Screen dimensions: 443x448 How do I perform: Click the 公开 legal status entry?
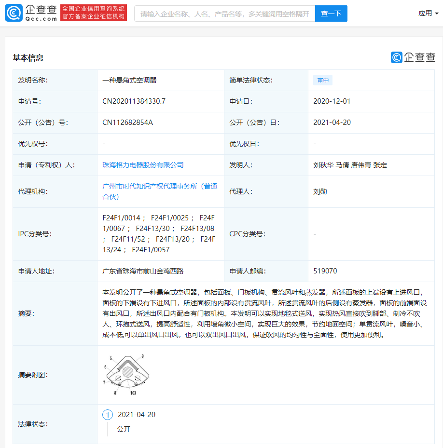click(124, 429)
